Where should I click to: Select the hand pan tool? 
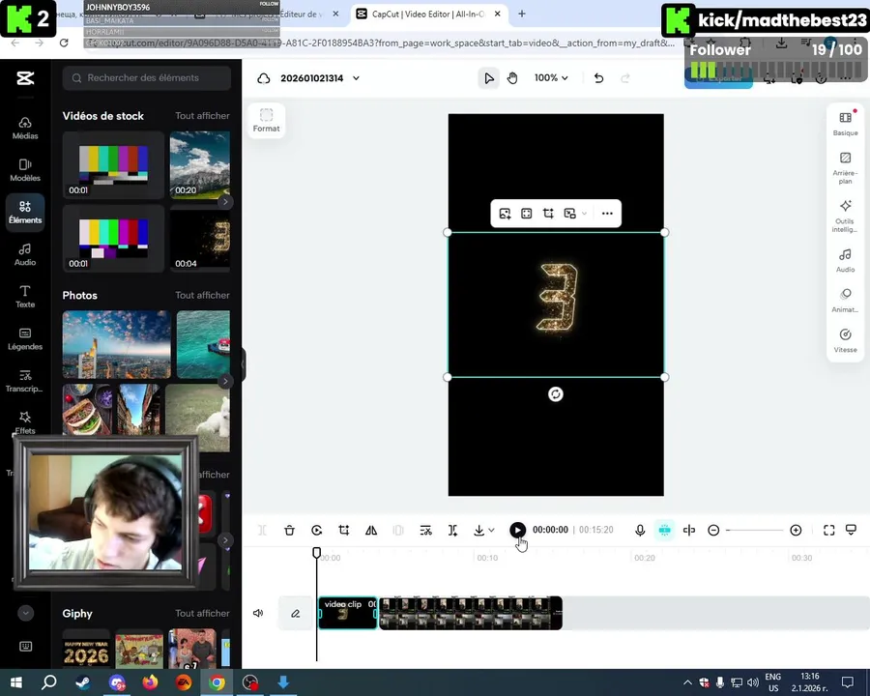click(512, 78)
